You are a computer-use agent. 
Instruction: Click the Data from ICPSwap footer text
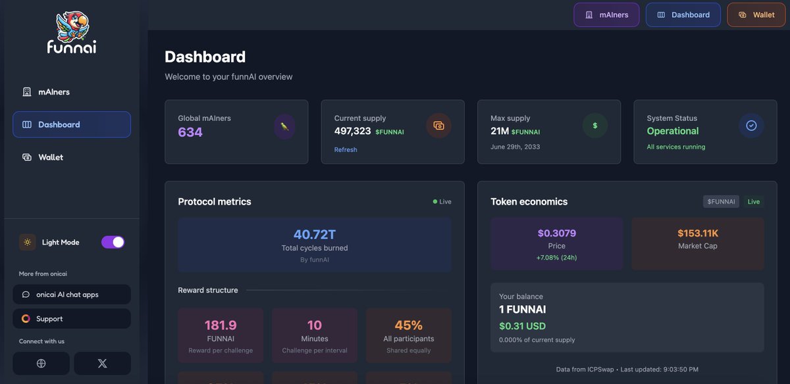(x=627, y=370)
